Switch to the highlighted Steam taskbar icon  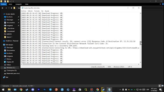103,90
